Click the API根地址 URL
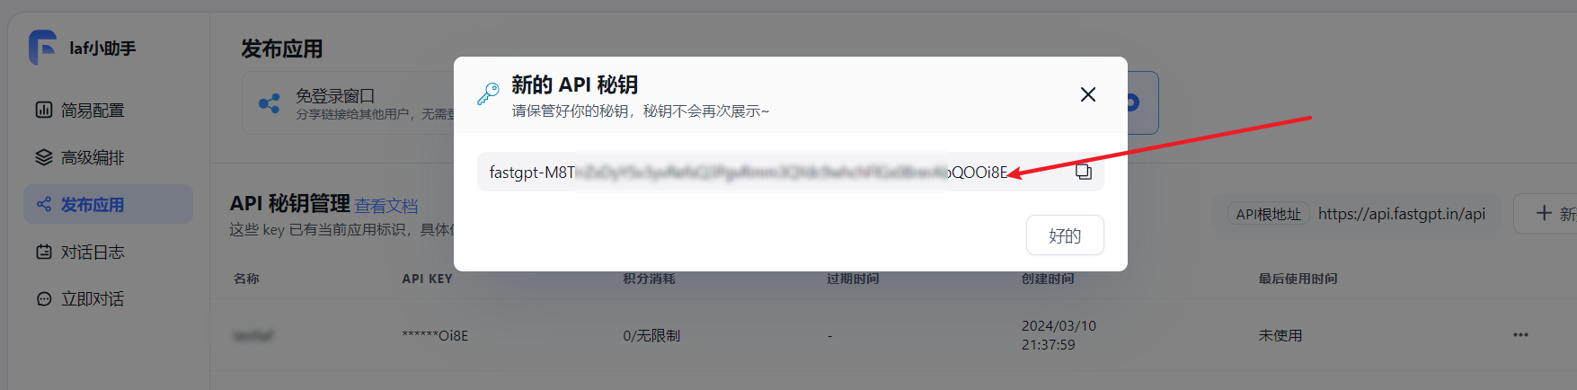 (x=1402, y=214)
